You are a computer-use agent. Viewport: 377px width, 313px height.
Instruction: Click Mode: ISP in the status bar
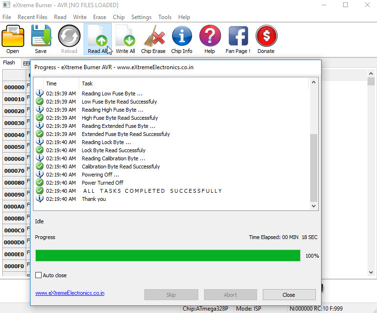pyautogui.click(x=248, y=308)
